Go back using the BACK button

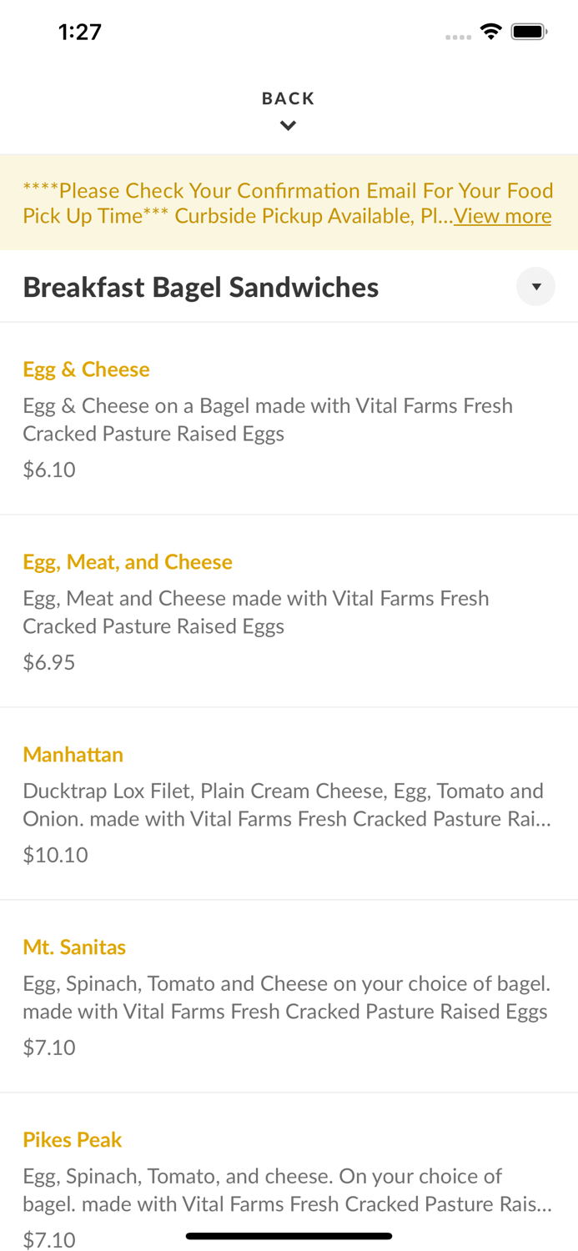coord(289,98)
